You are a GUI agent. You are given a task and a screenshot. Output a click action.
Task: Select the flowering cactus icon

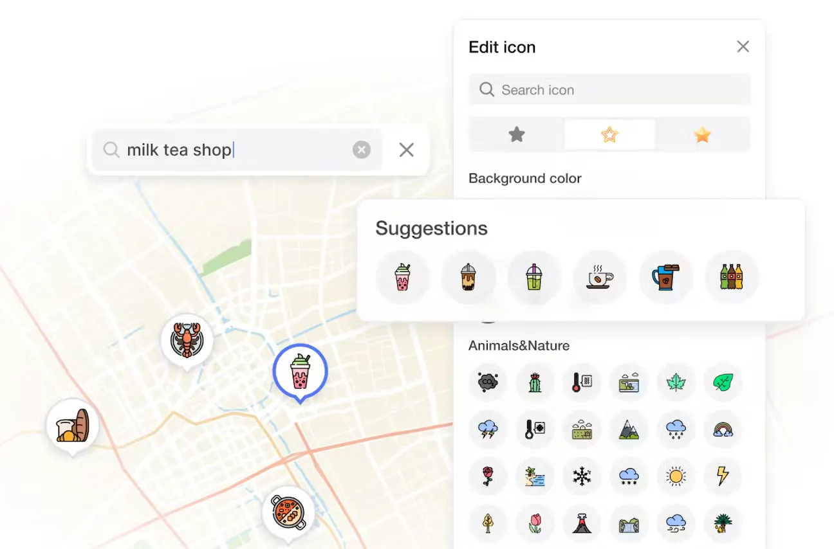point(535,382)
